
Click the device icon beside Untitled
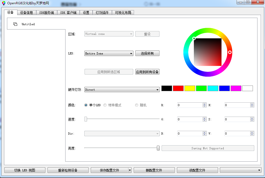15,24
